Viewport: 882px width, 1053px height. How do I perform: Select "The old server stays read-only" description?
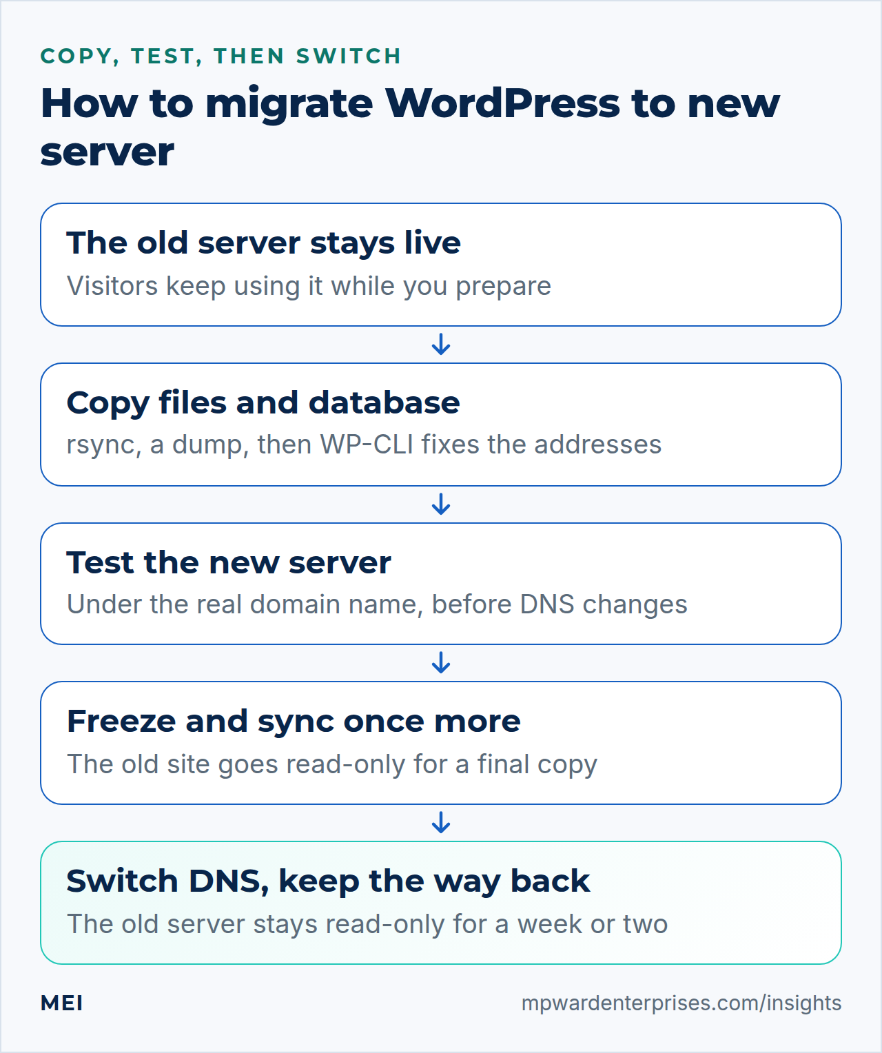367,924
